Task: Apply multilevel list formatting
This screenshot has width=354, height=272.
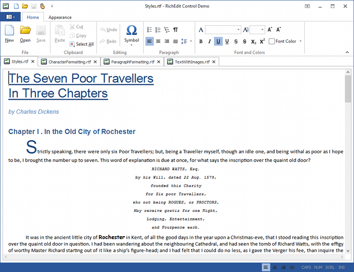Action: 167,30
